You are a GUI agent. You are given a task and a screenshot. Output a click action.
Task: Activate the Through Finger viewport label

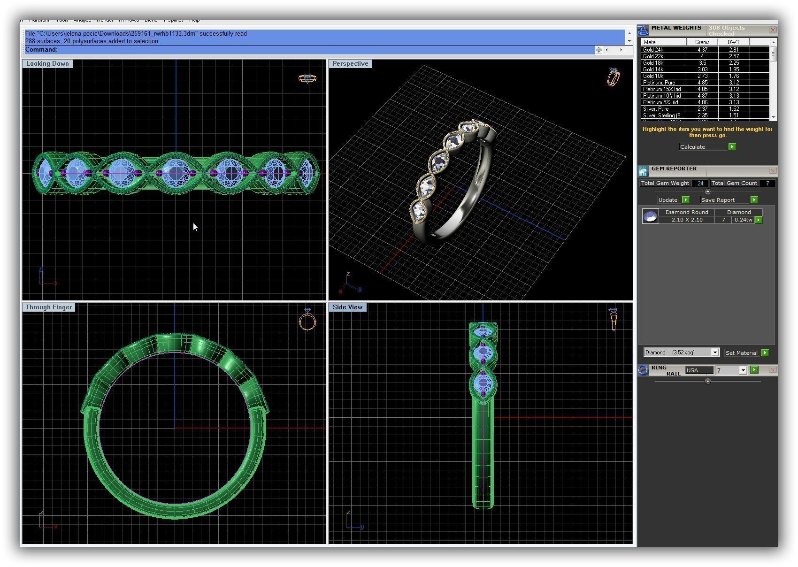pos(49,307)
